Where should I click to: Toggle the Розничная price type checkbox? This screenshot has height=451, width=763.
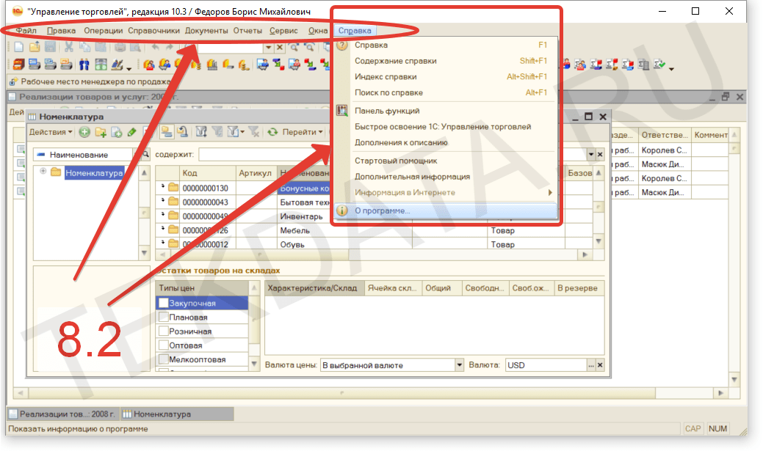164,331
